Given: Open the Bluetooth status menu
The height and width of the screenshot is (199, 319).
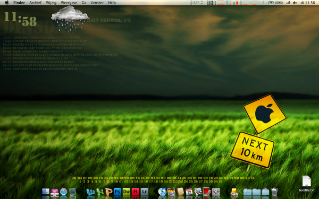Looking at the screenshot, I should pyautogui.click(x=263, y=3).
